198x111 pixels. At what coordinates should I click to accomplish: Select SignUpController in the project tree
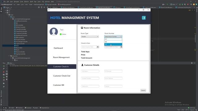20,54
